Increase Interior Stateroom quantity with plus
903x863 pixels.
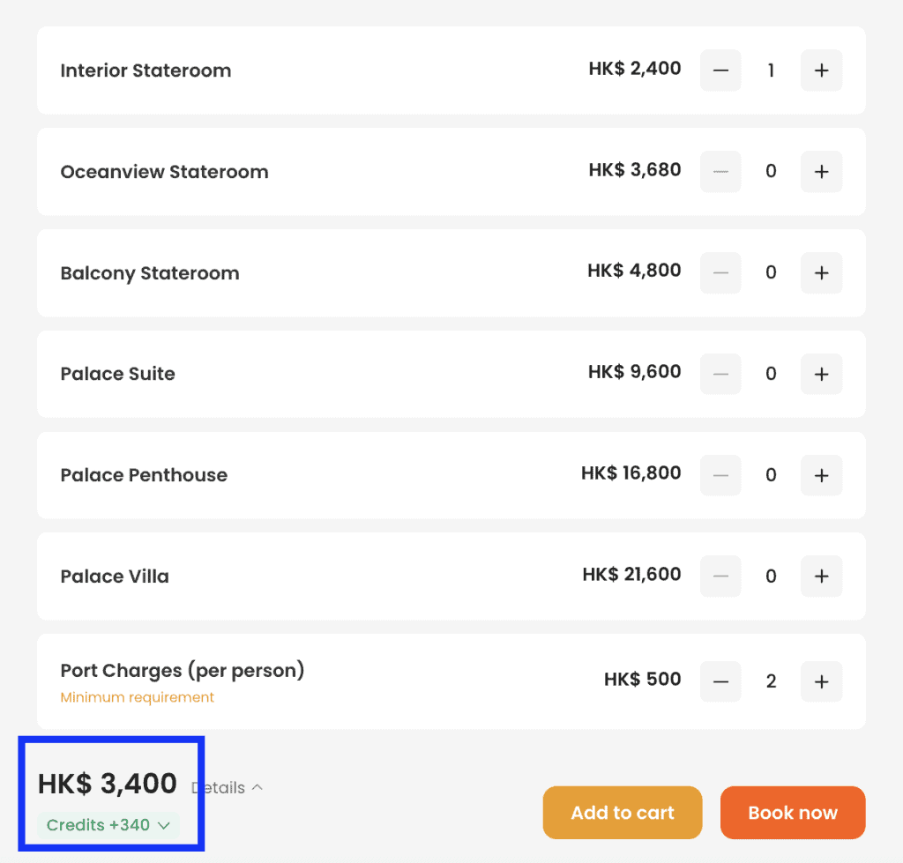821,71
